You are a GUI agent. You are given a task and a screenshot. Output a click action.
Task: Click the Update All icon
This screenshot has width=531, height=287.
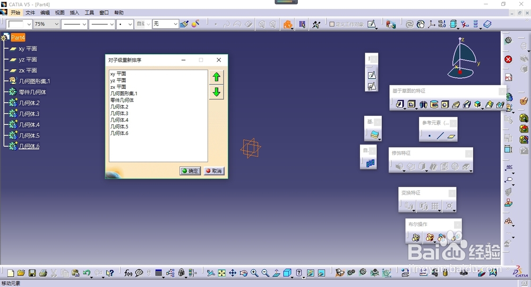(410, 24)
